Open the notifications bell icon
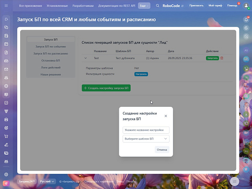 [246, 20]
